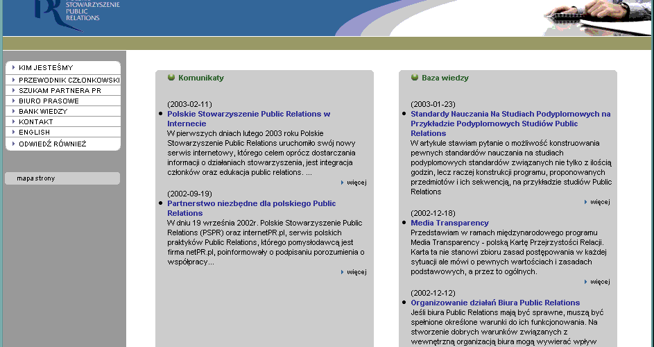This screenshot has height=347, width=654.
Task: Open article Standardy Nauczania Na Studiach Podyplomowych
Action: point(510,124)
